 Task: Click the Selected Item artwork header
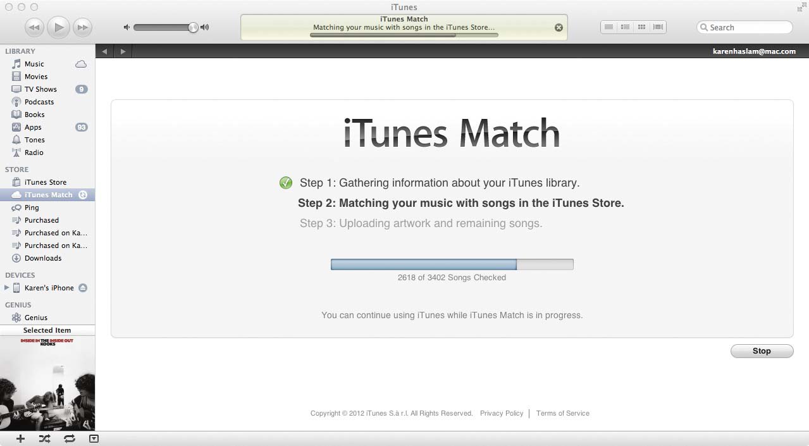coord(47,330)
